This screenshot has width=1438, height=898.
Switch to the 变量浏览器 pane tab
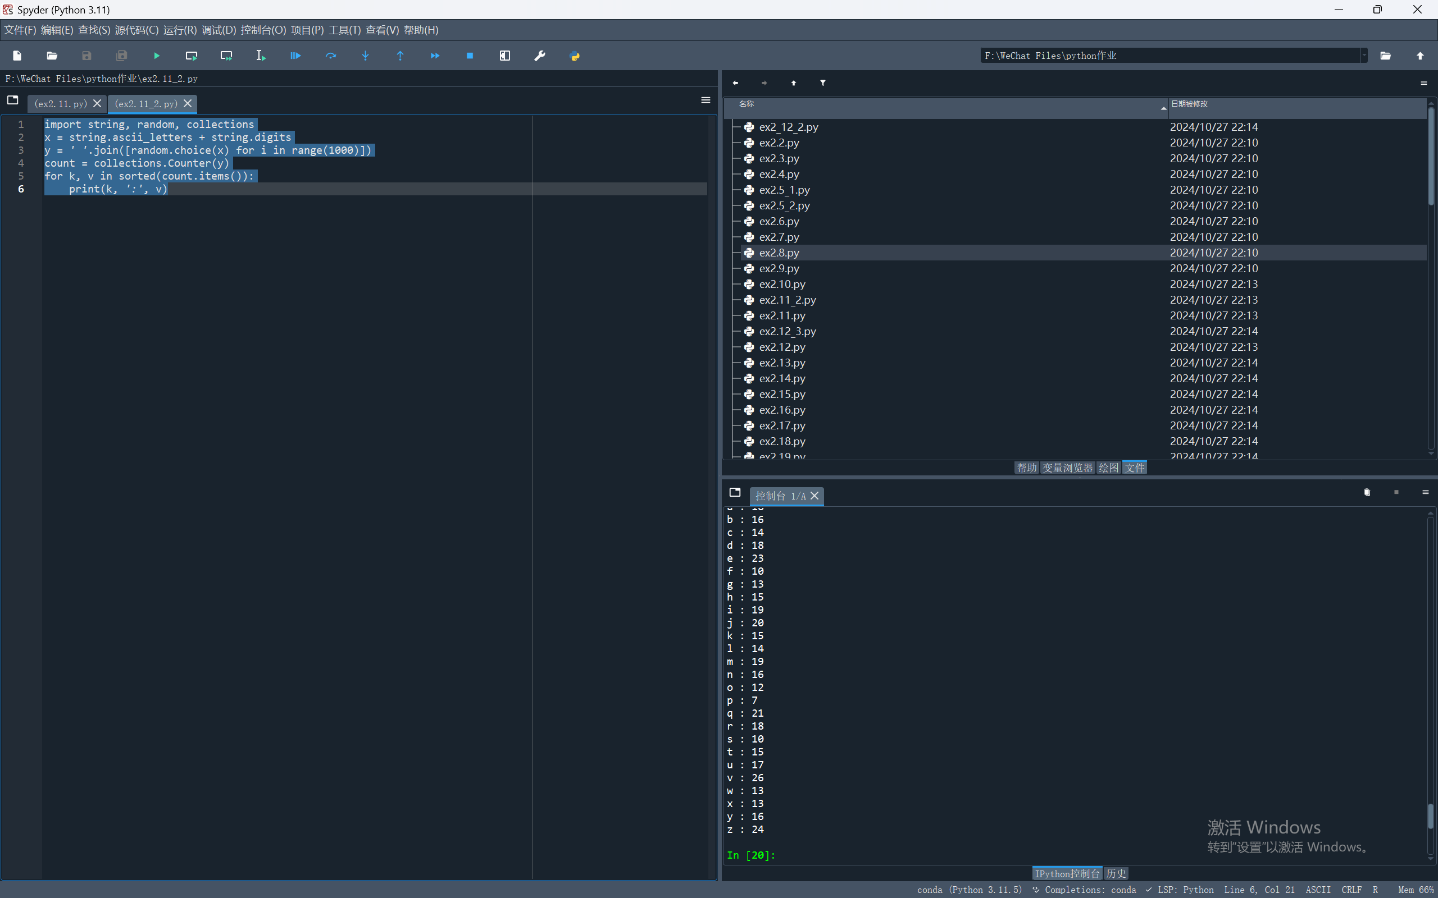[x=1068, y=468]
